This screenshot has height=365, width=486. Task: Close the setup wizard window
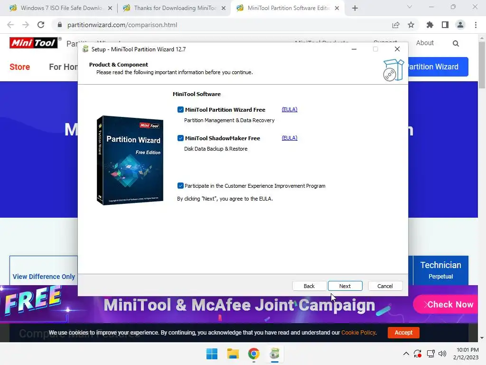coord(397,49)
